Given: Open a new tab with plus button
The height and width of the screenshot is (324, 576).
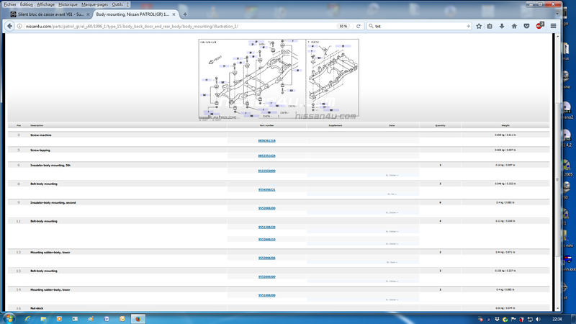Looking at the screenshot, I should pos(185,14).
